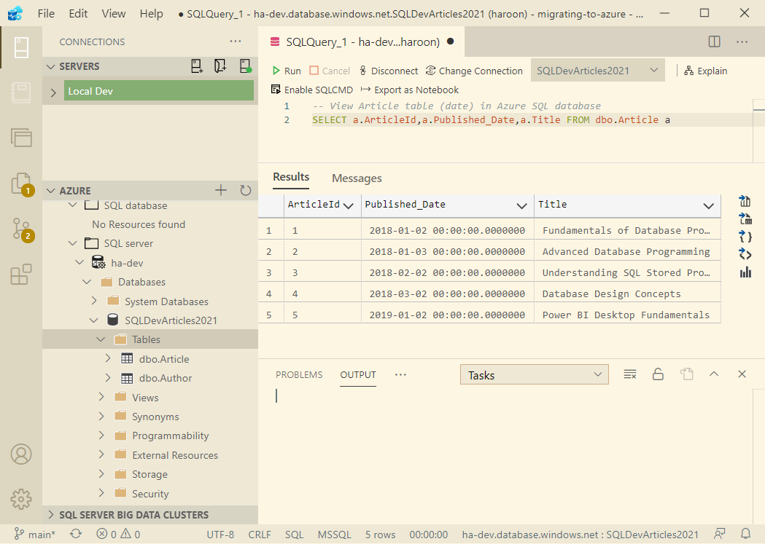Switch to the Messages tab
The height and width of the screenshot is (544, 765).
(357, 178)
